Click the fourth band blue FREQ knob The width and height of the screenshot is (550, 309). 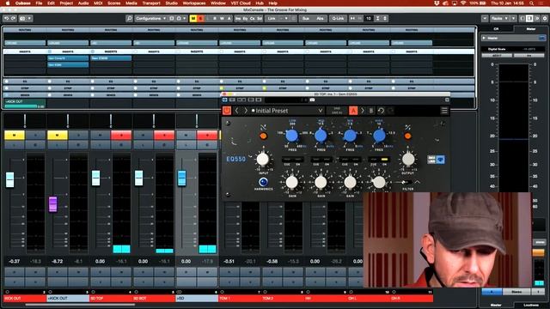click(379, 136)
